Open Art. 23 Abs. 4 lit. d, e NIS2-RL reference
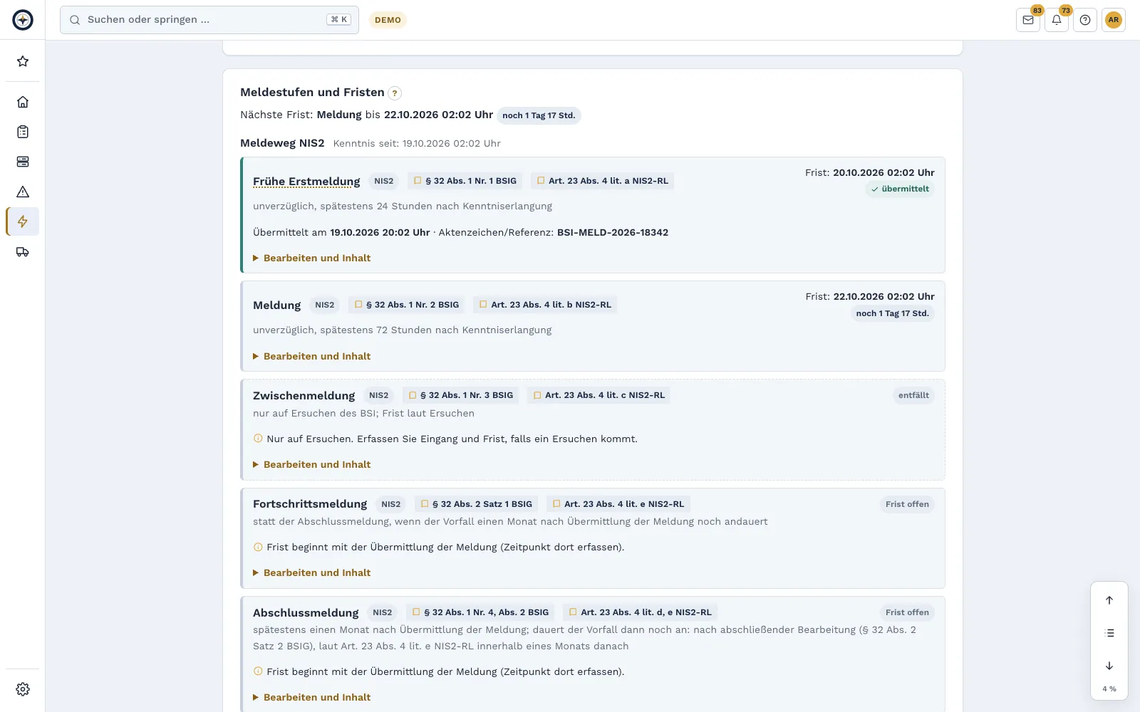Viewport: 1140px width, 712px height. [x=641, y=612]
